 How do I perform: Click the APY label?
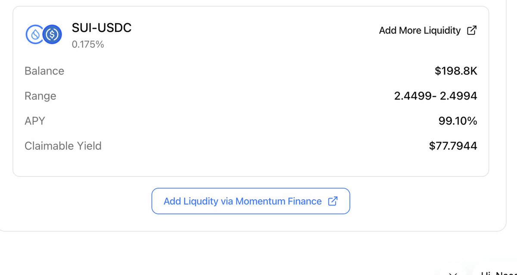pos(35,121)
